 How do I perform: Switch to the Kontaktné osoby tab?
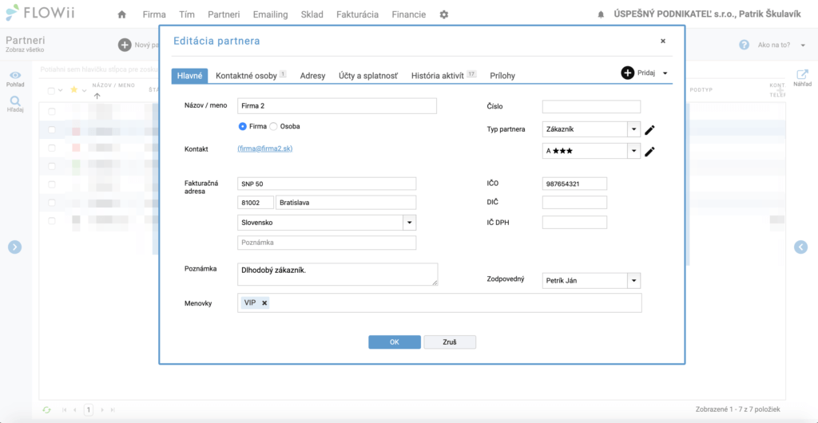click(x=251, y=76)
